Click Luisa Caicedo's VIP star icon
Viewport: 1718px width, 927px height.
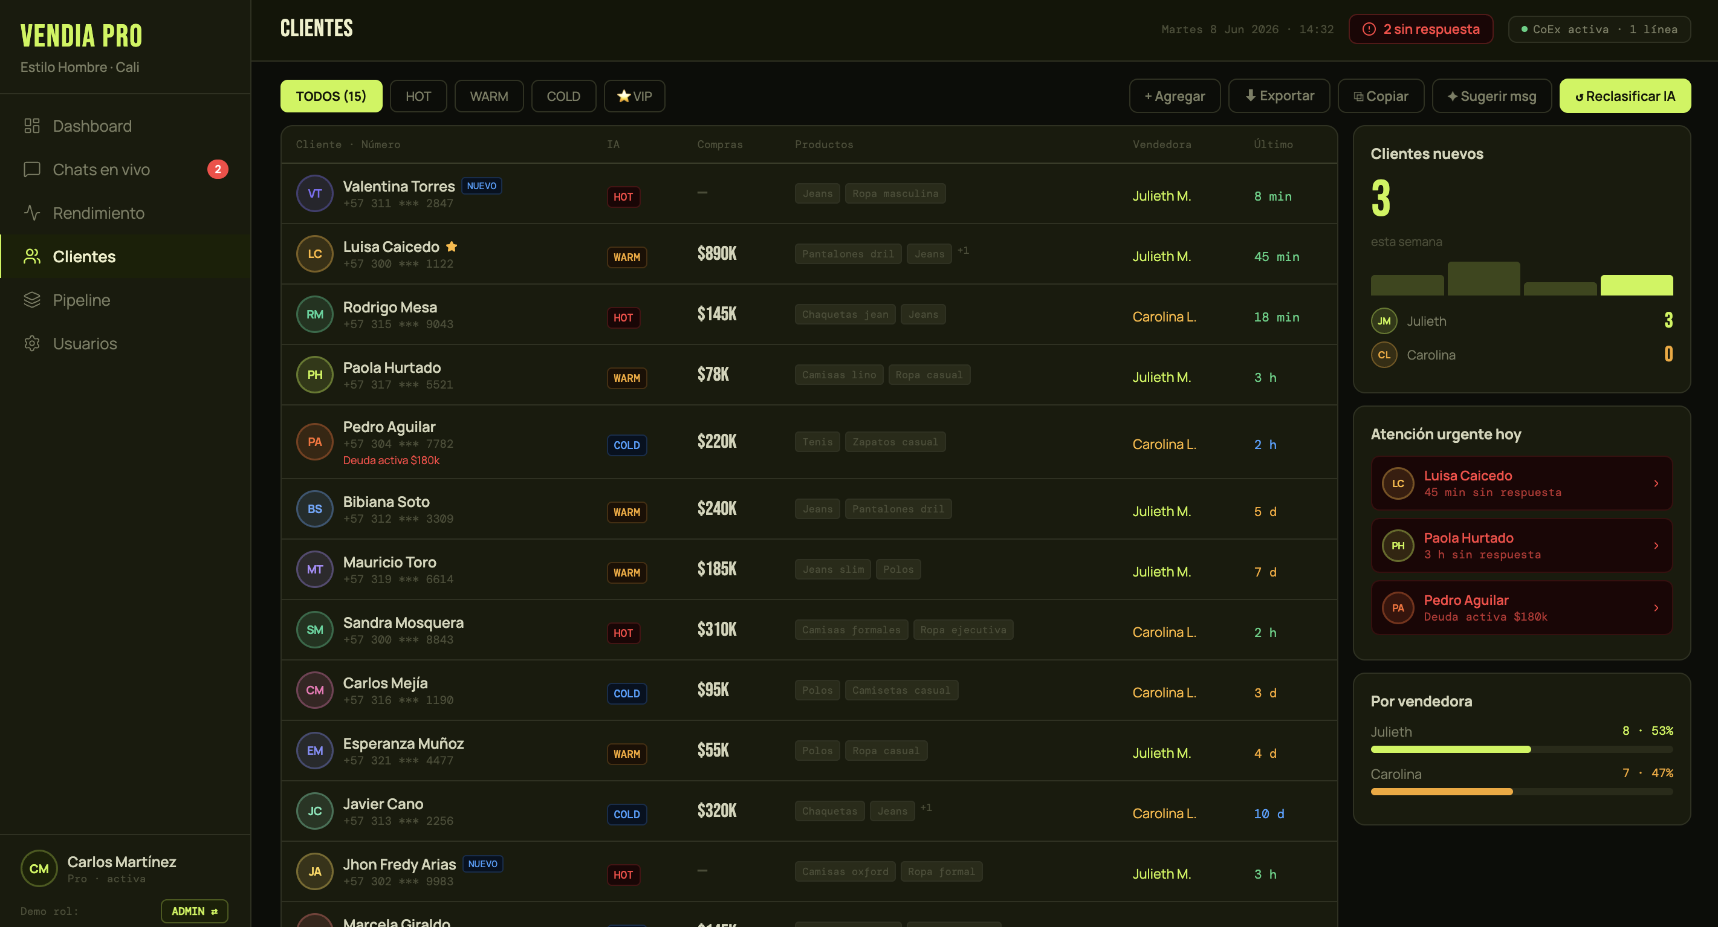click(x=452, y=247)
